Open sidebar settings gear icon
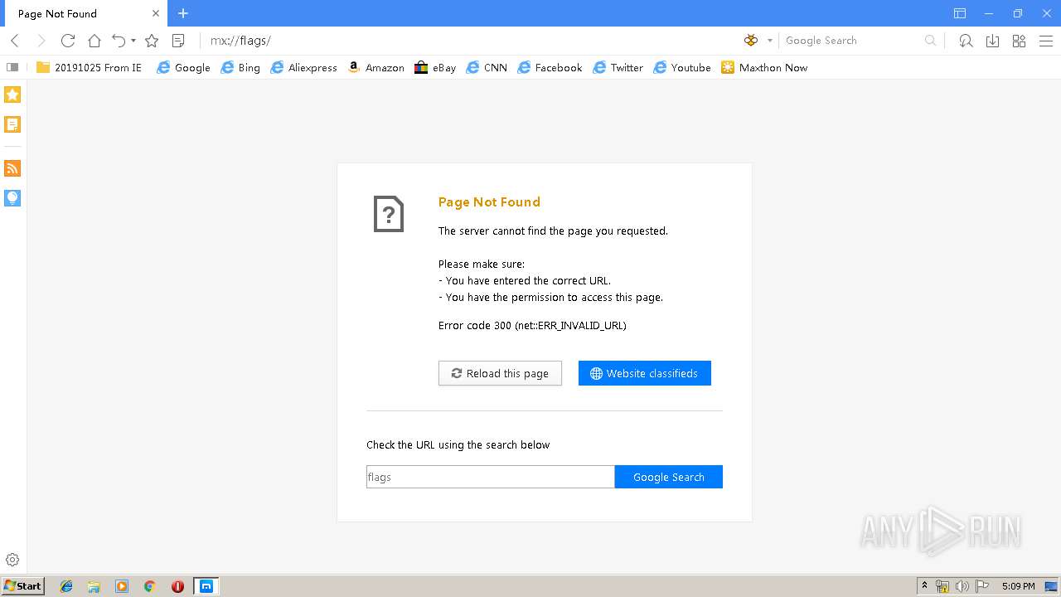 click(12, 561)
